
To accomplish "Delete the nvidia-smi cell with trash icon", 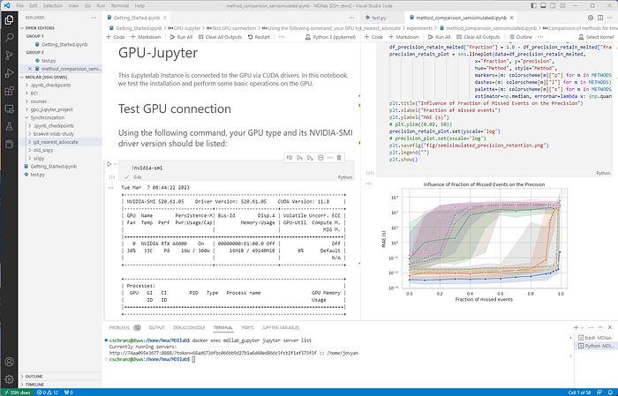I will tap(339, 158).
